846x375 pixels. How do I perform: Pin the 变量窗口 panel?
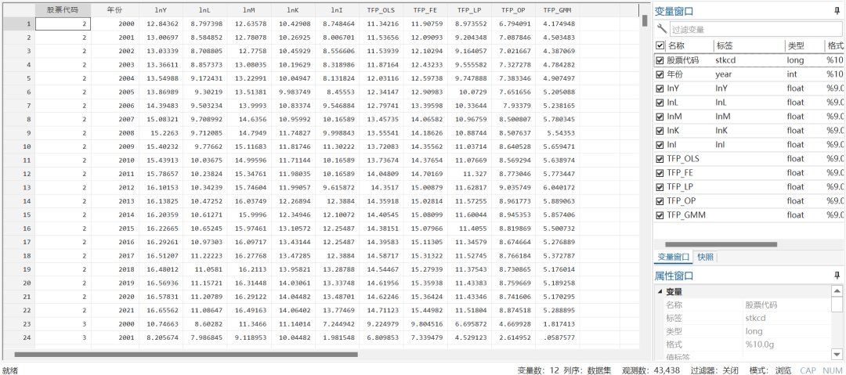(x=837, y=11)
